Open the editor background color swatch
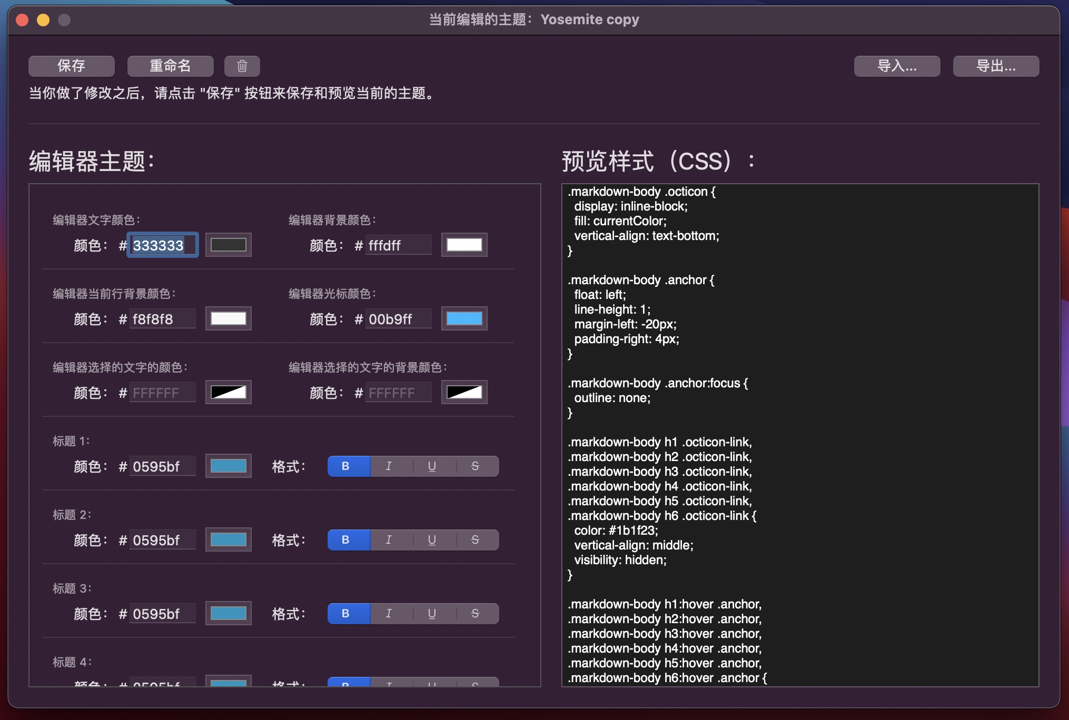Viewport: 1069px width, 720px height. coord(464,245)
